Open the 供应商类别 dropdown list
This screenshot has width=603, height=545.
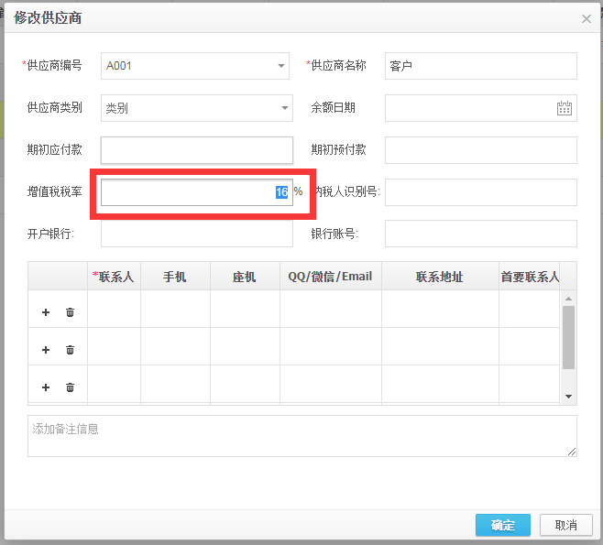click(284, 108)
